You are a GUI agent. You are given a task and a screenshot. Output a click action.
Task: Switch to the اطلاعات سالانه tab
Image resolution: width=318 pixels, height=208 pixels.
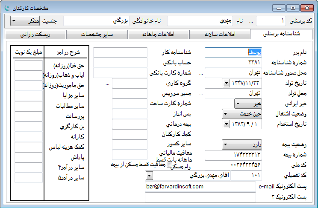[218, 35]
